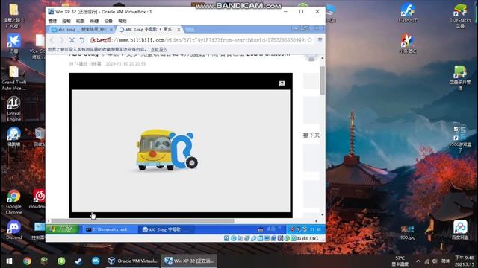
Task: Click the page vertical scrollbar thumb
Action: (x=322, y=80)
